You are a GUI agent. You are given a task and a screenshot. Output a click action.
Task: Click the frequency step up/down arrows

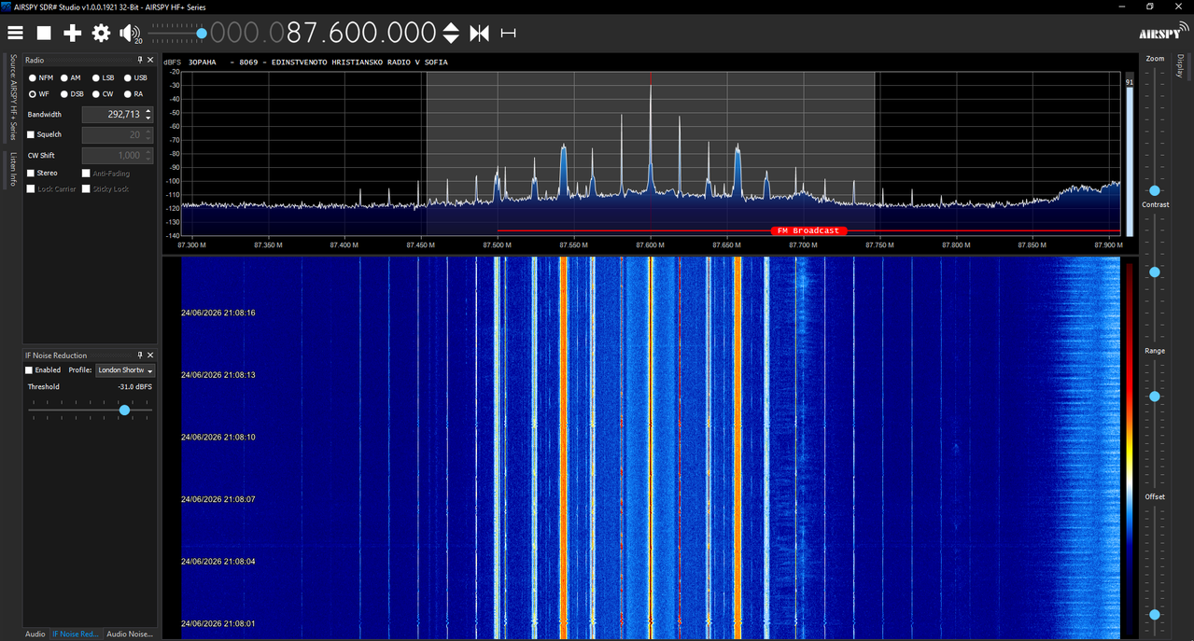(x=451, y=34)
